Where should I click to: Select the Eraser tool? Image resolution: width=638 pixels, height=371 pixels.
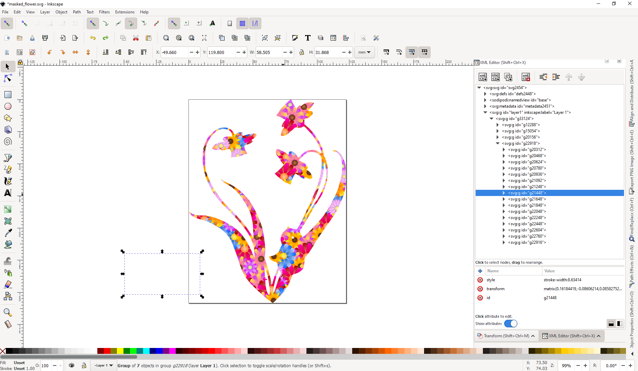[8, 284]
